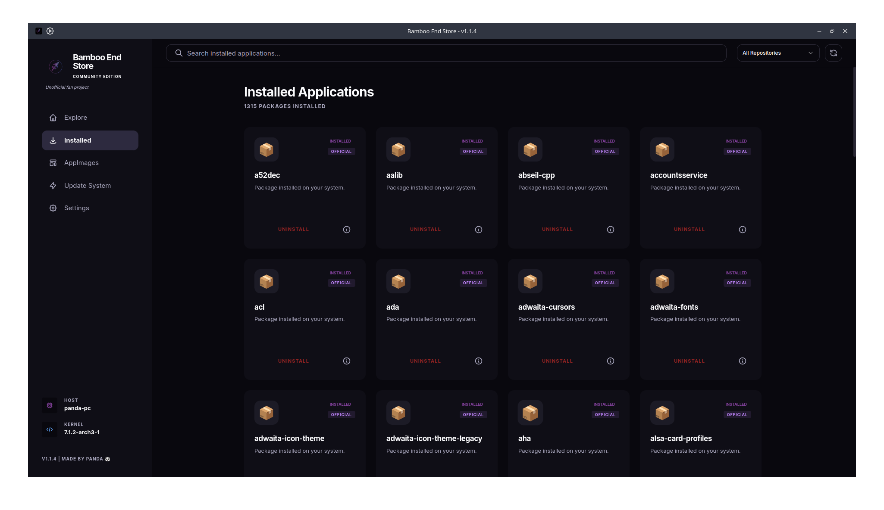Open info for accountsservice package
This screenshot has height=510, width=884.
(x=743, y=230)
